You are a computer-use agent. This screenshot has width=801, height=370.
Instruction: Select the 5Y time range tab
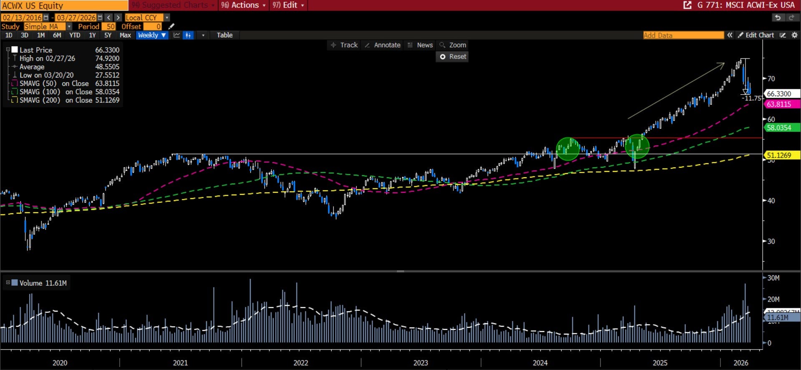click(108, 35)
